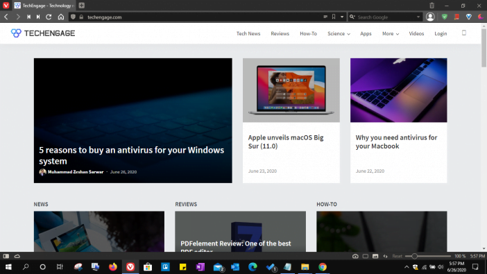This screenshot has width=487, height=274.
Task: Open the Tech News menu item
Action: (x=248, y=33)
